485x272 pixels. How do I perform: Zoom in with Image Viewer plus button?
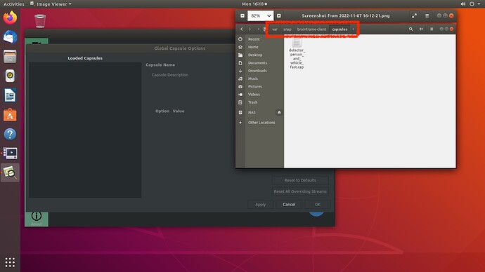point(278,15)
